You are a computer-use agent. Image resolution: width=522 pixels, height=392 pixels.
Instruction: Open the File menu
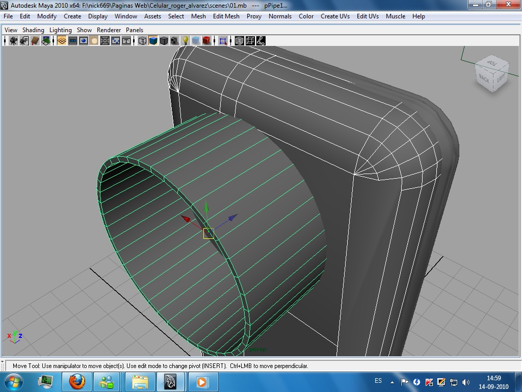[8, 16]
